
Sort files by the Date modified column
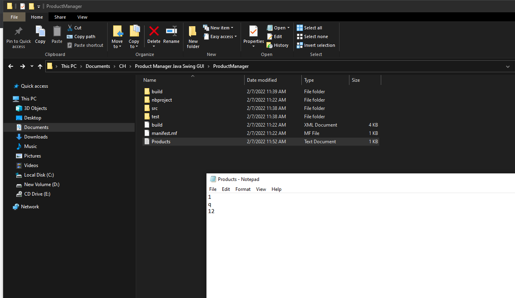click(261, 80)
